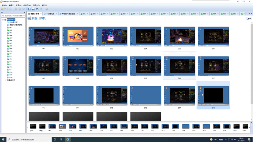Click the scroll down arrow of main view
Image resolution: width=253 pixels, height=142 pixels.
(251, 120)
